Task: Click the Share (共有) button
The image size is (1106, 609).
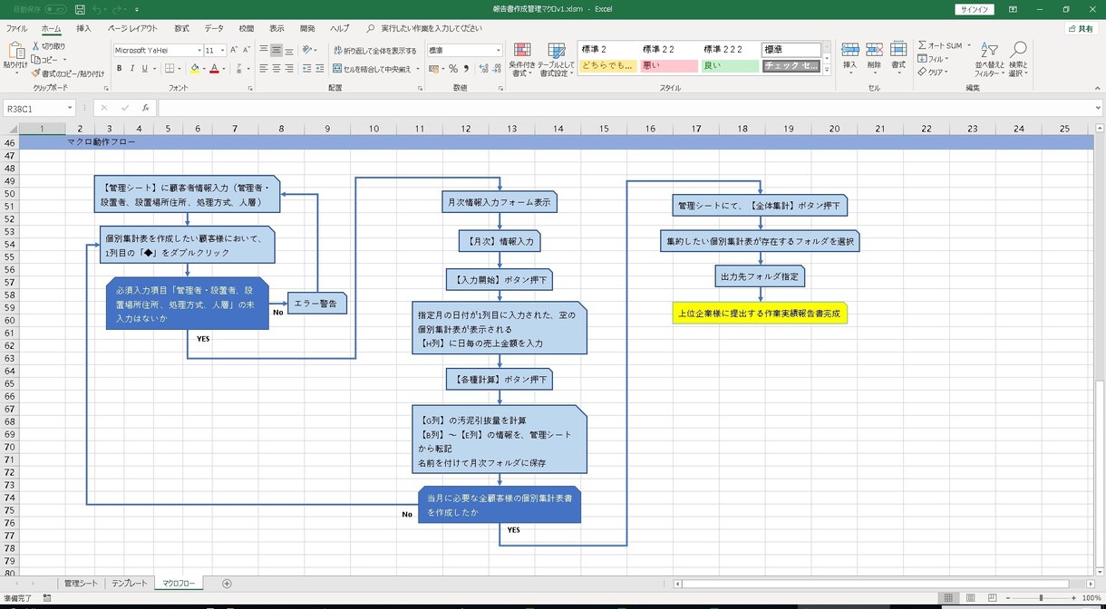Action: click(1081, 29)
